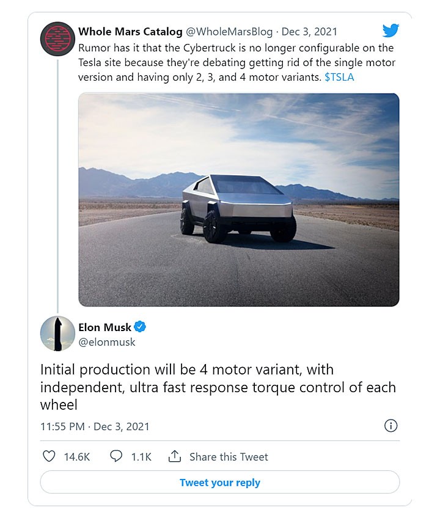Click the Elon Musk display name
The height and width of the screenshot is (518, 440).
click(x=105, y=327)
